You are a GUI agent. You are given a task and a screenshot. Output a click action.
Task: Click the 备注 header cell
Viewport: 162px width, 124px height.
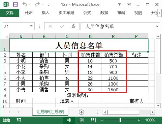click(x=136, y=55)
